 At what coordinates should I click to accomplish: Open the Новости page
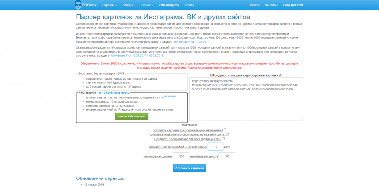click(x=254, y=5)
